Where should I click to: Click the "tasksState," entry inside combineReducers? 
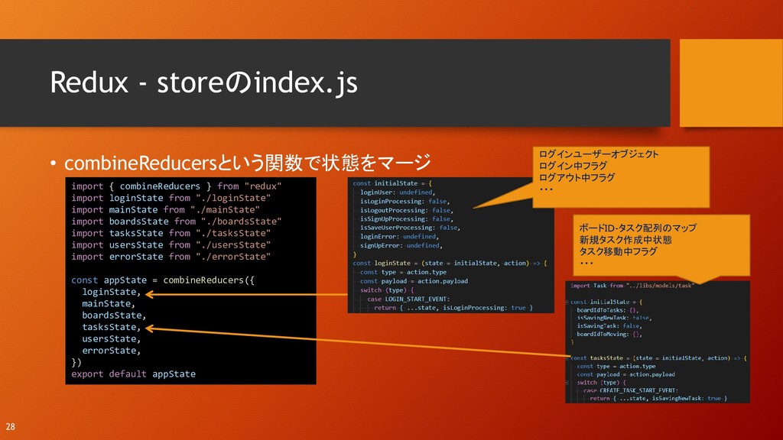point(112,327)
